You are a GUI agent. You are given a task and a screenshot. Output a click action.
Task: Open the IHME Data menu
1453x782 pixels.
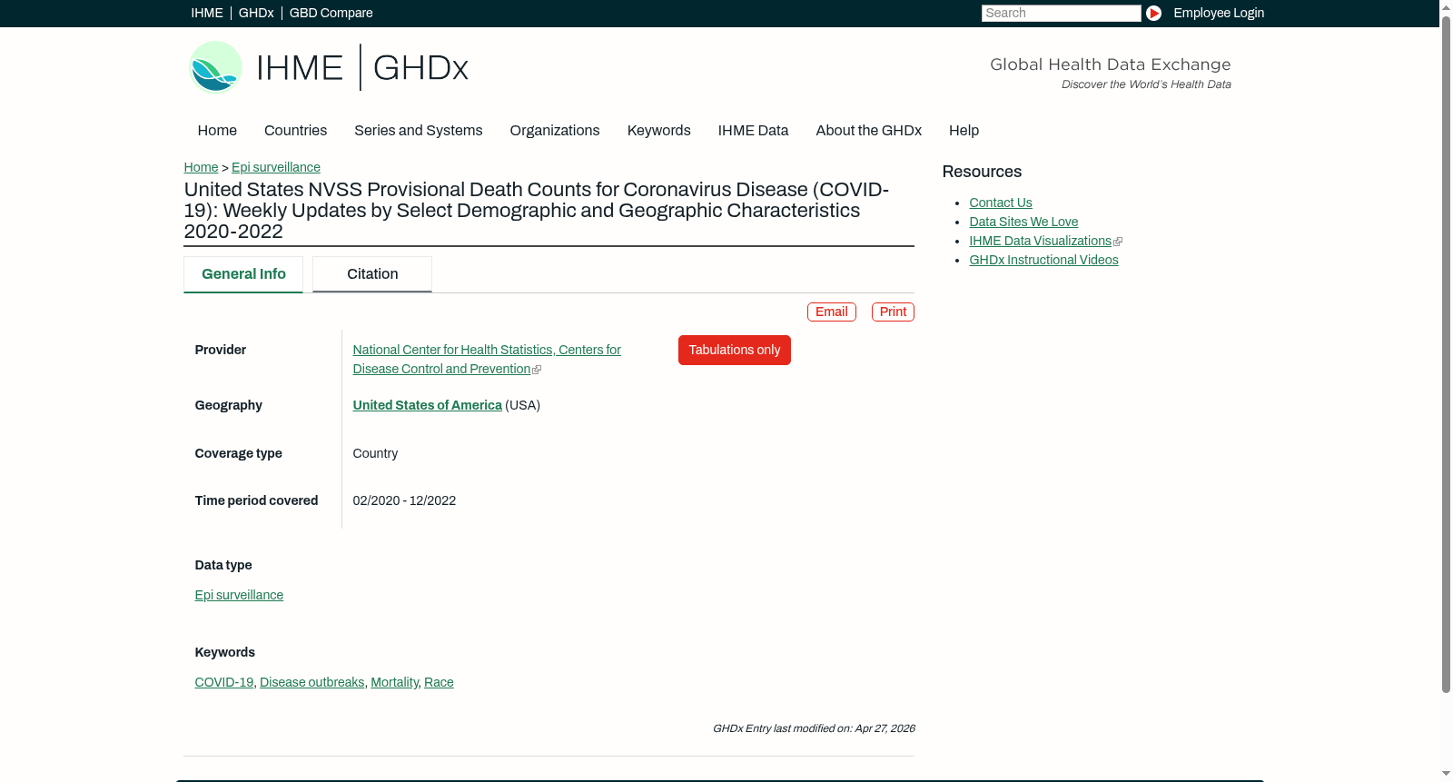point(754,131)
